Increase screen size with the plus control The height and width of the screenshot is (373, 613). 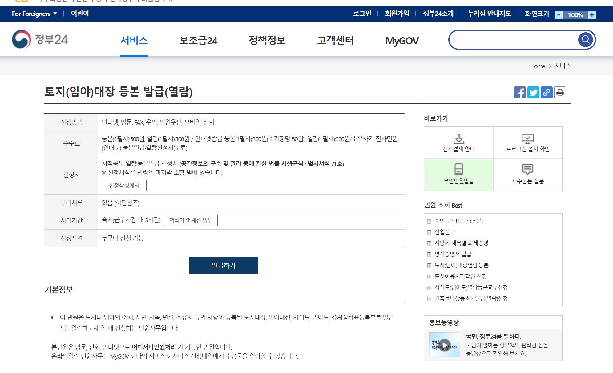point(591,14)
